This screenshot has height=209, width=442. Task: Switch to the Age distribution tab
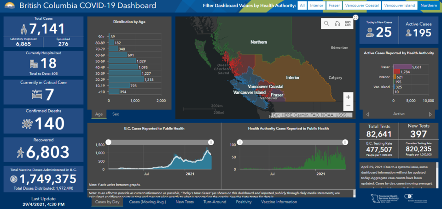(x=99, y=114)
